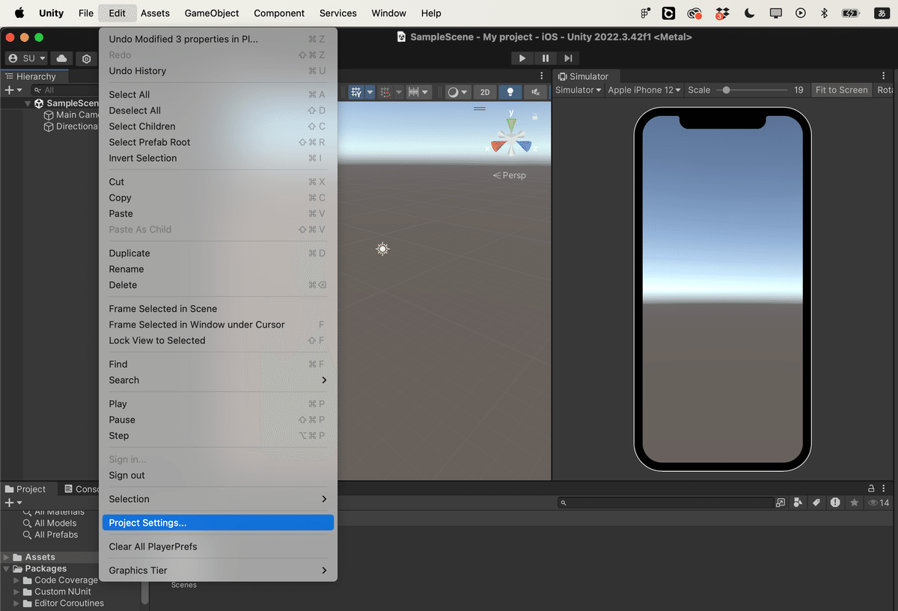Viewport: 898px width, 611px height.
Task: Click the snap increment settings icon
Action: pos(386,92)
